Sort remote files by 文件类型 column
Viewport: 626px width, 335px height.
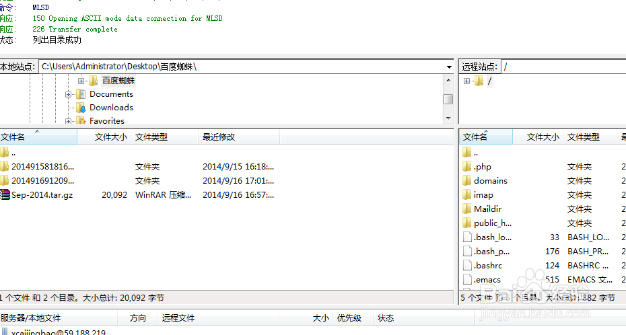590,137
